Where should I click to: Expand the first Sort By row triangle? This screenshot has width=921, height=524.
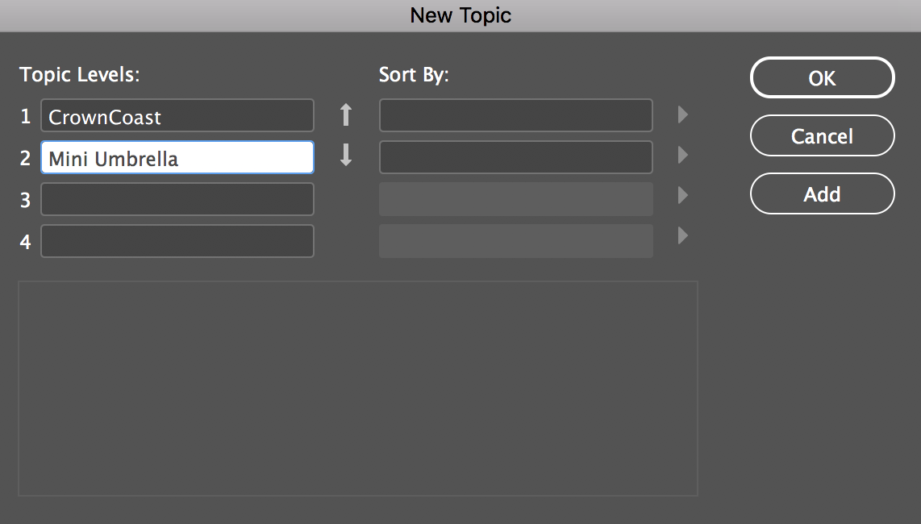pyautogui.click(x=683, y=115)
